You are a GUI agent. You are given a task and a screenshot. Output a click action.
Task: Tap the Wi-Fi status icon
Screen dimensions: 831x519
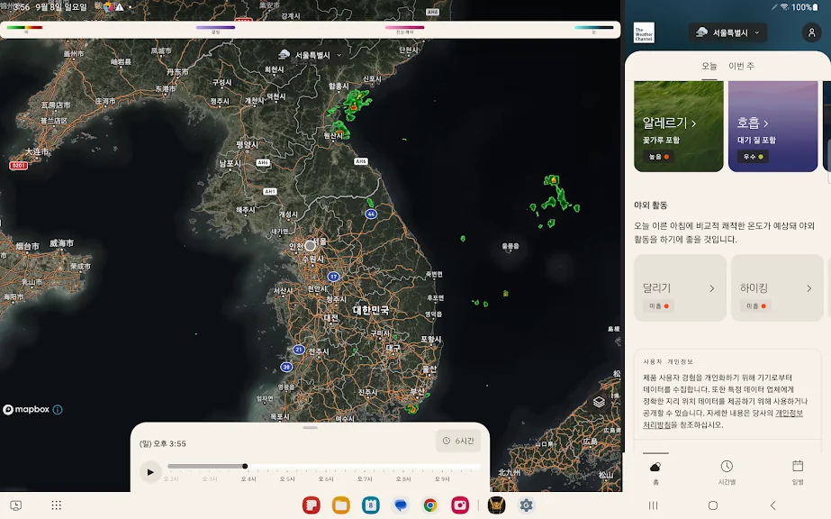tap(784, 7)
